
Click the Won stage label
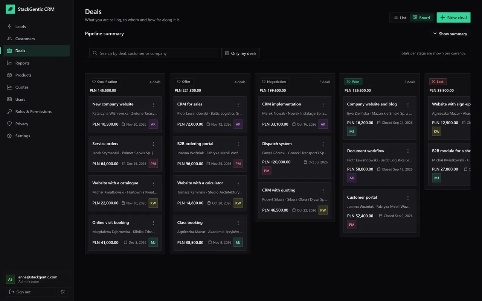pyautogui.click(x=353, y=82)
